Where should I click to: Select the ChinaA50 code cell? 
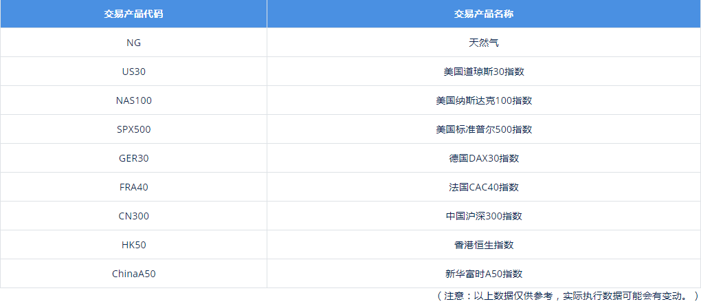coord(133,274)
